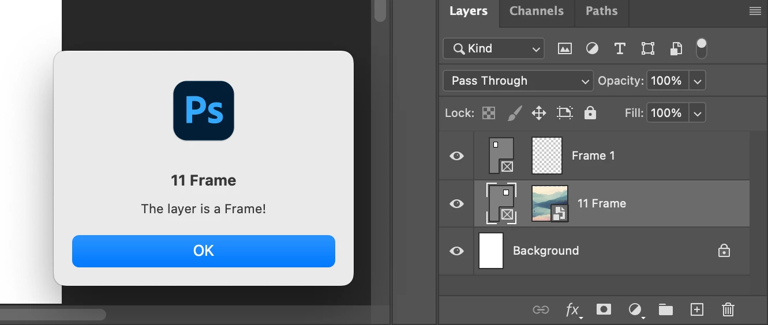Hide the Background layer
Image resolution: width=768 pixels, height=325 pixels.
point(456,251)
